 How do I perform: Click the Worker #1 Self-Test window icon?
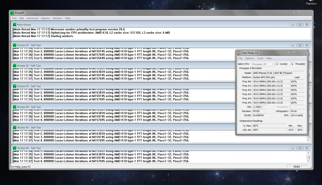click(x=15, y=45)
